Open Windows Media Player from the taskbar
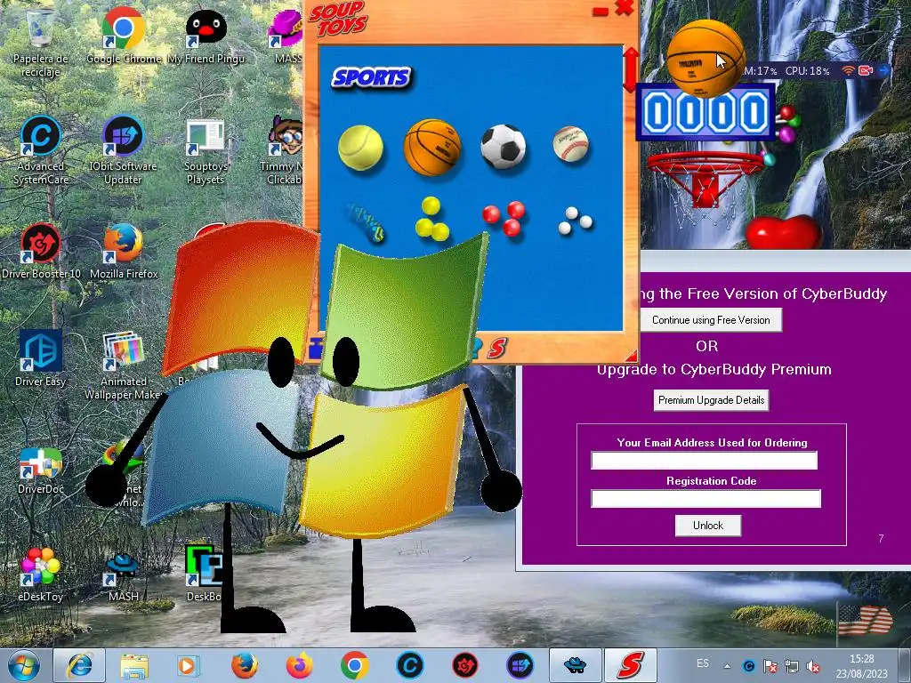Image resolution: width=911 pixels, height=683 pixels. [189, 665]
